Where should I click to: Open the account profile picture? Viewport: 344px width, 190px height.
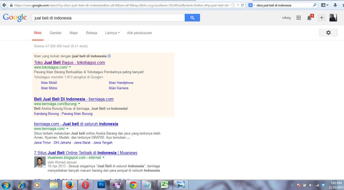pos(333,18)
